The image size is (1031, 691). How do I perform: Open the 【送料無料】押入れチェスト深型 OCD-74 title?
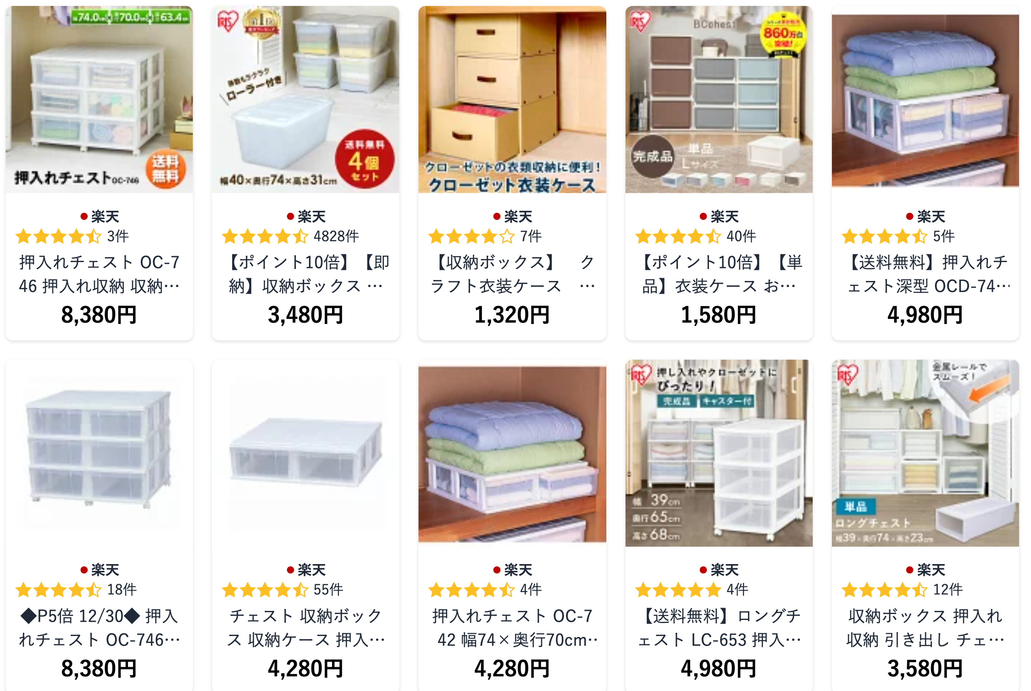click(x=926, y=274)
